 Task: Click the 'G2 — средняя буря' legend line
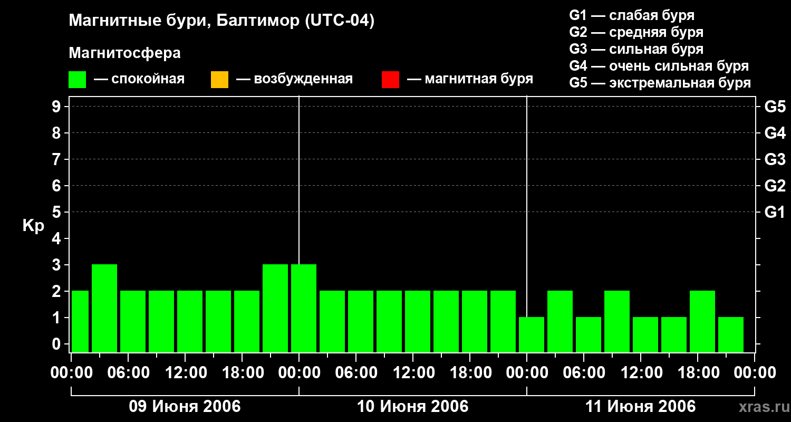(x=636, y=32)
